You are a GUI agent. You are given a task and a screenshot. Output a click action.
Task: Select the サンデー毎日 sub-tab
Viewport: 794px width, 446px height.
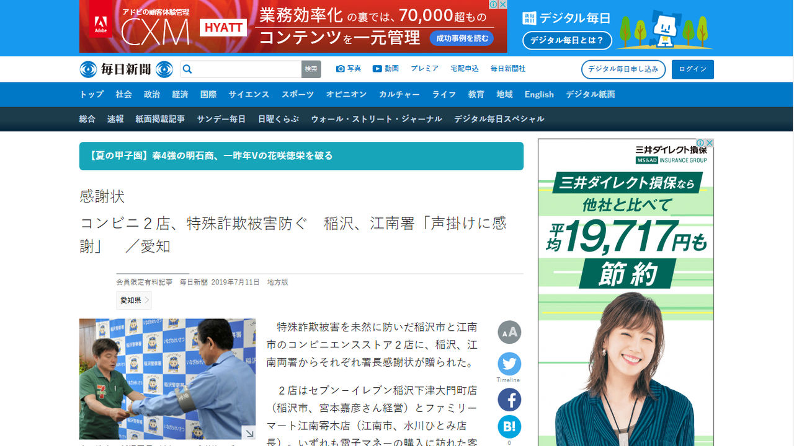(x=221, y=118)
